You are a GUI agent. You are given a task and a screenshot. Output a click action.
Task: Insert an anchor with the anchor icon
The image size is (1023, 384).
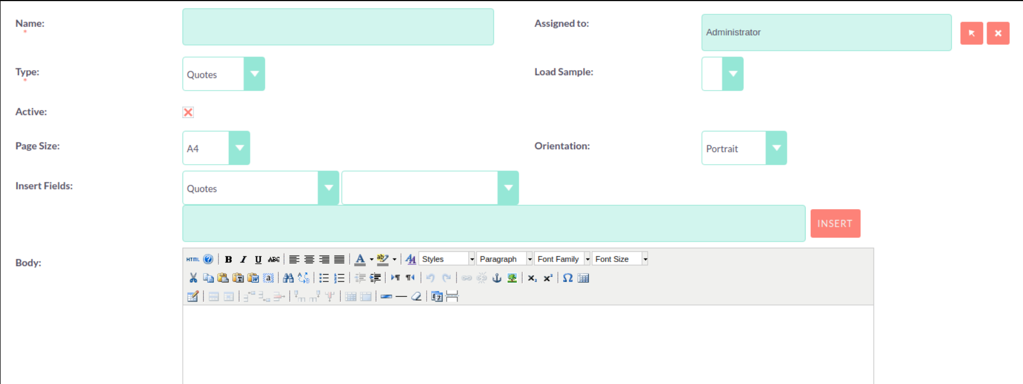tap(496, 278)
